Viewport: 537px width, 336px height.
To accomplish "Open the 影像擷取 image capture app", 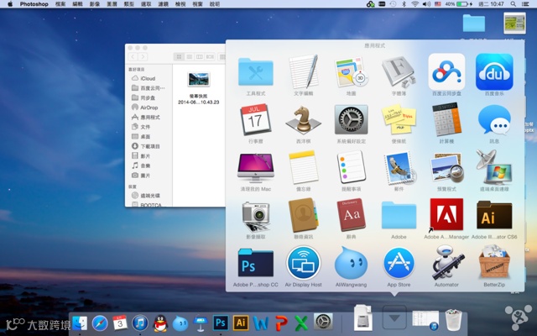I will [255, 216].
